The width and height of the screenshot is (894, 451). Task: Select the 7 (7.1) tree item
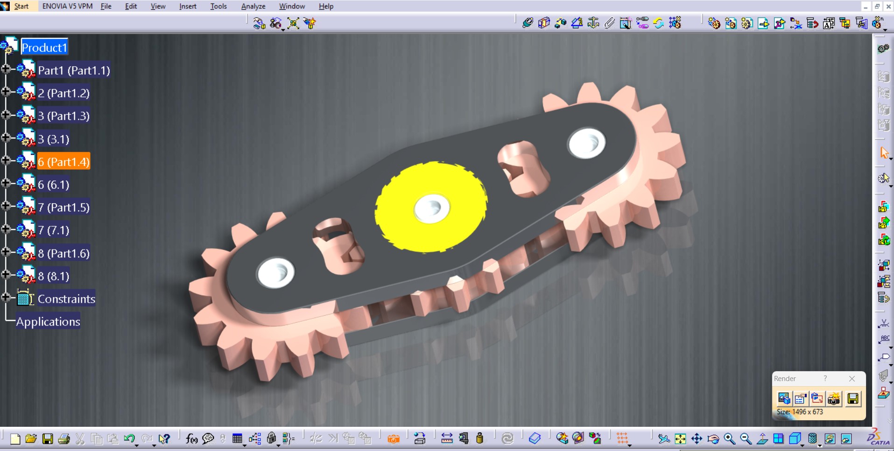(53, 230)
